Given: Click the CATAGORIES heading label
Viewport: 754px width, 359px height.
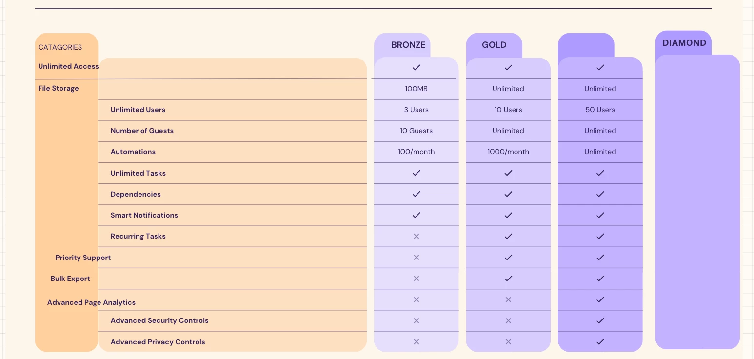Looking at the screenshot, I should click(x=60, y=47).
